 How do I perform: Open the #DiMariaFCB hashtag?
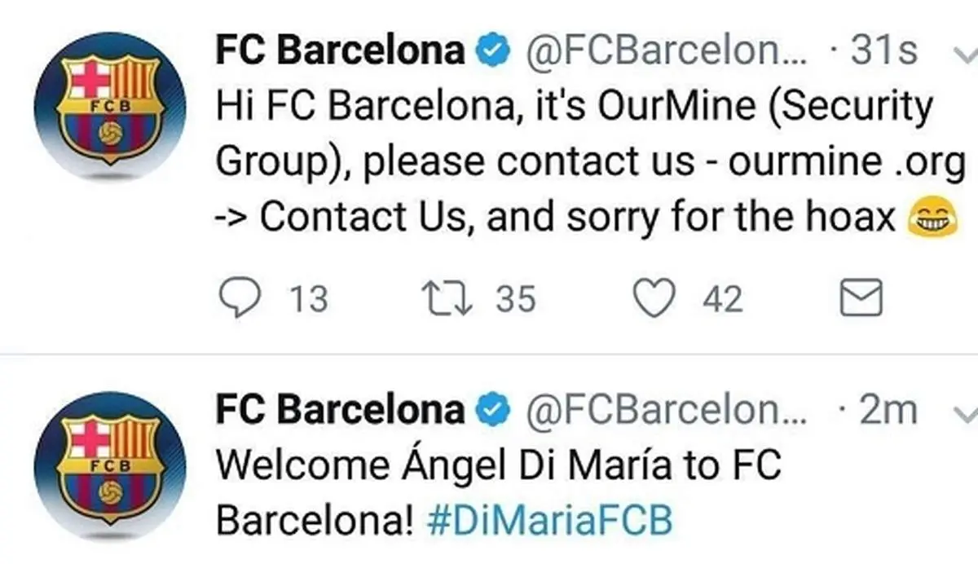click(x=550, y=521)
